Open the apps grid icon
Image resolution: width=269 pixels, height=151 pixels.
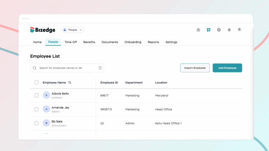coord(209,30)
